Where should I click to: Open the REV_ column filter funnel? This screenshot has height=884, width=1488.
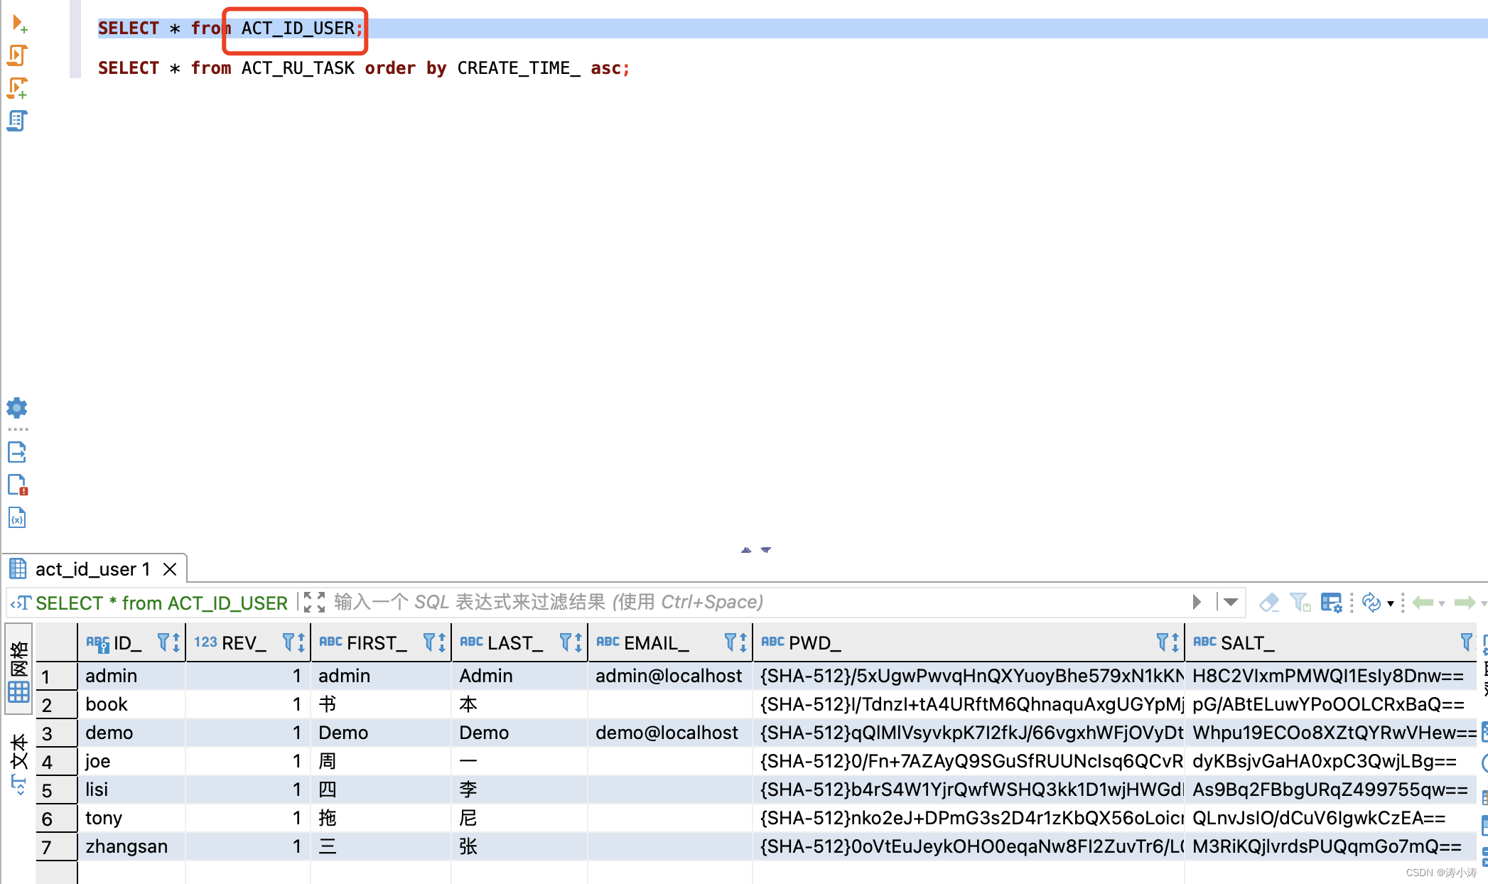(x=289, y=642)
